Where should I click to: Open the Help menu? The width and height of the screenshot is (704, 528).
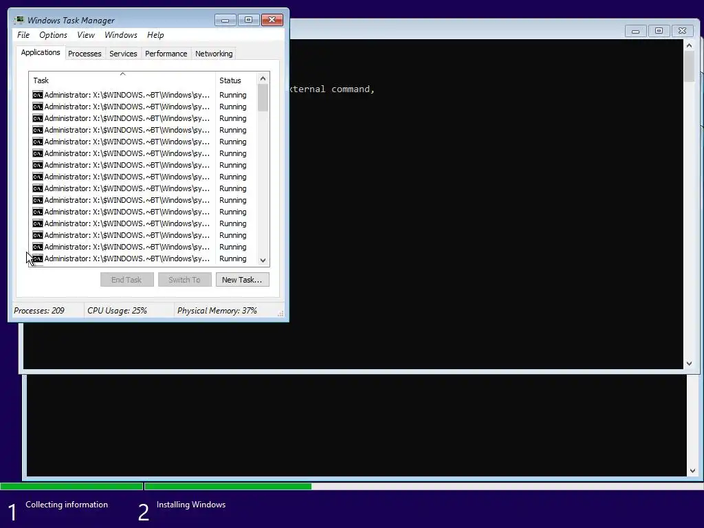155,35
